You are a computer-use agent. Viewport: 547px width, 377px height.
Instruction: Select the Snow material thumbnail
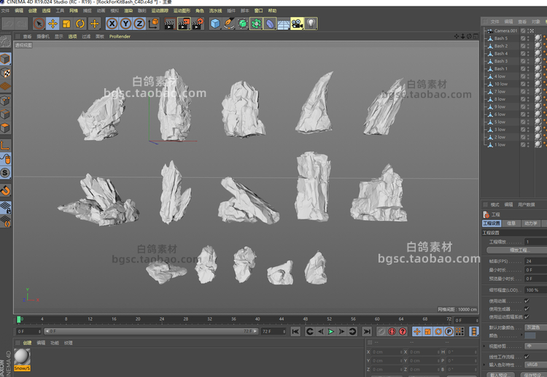22,359
